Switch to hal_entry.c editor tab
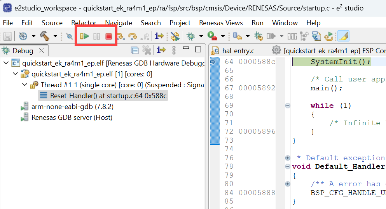The width and height of the screenshot is (386, 209). tap(238, 50)
